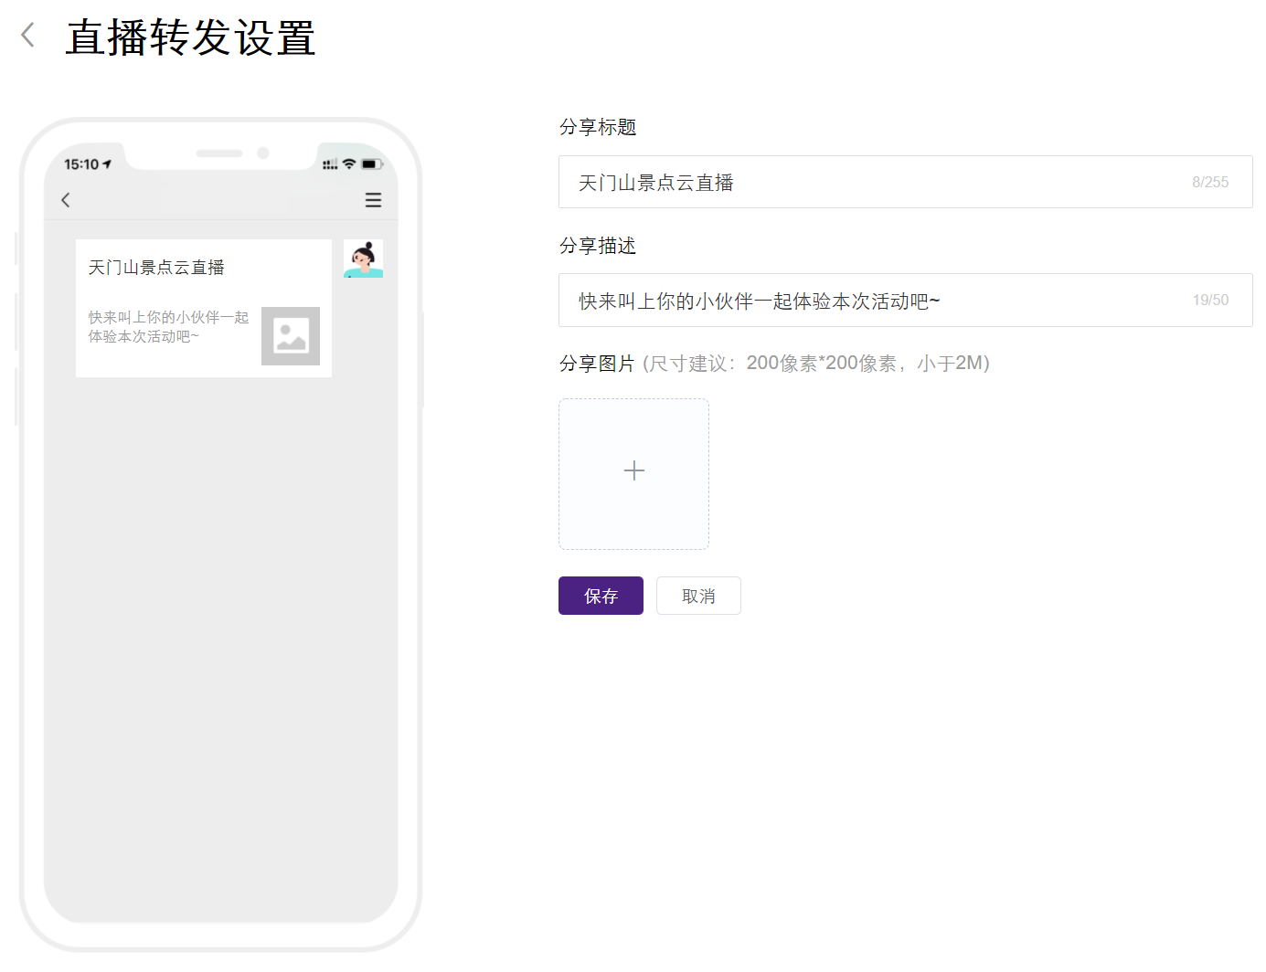This screenshot has width=1266, height=972.
Task: Click the cellular signal bars in the status bar
Action: click(x=331, y=164)
